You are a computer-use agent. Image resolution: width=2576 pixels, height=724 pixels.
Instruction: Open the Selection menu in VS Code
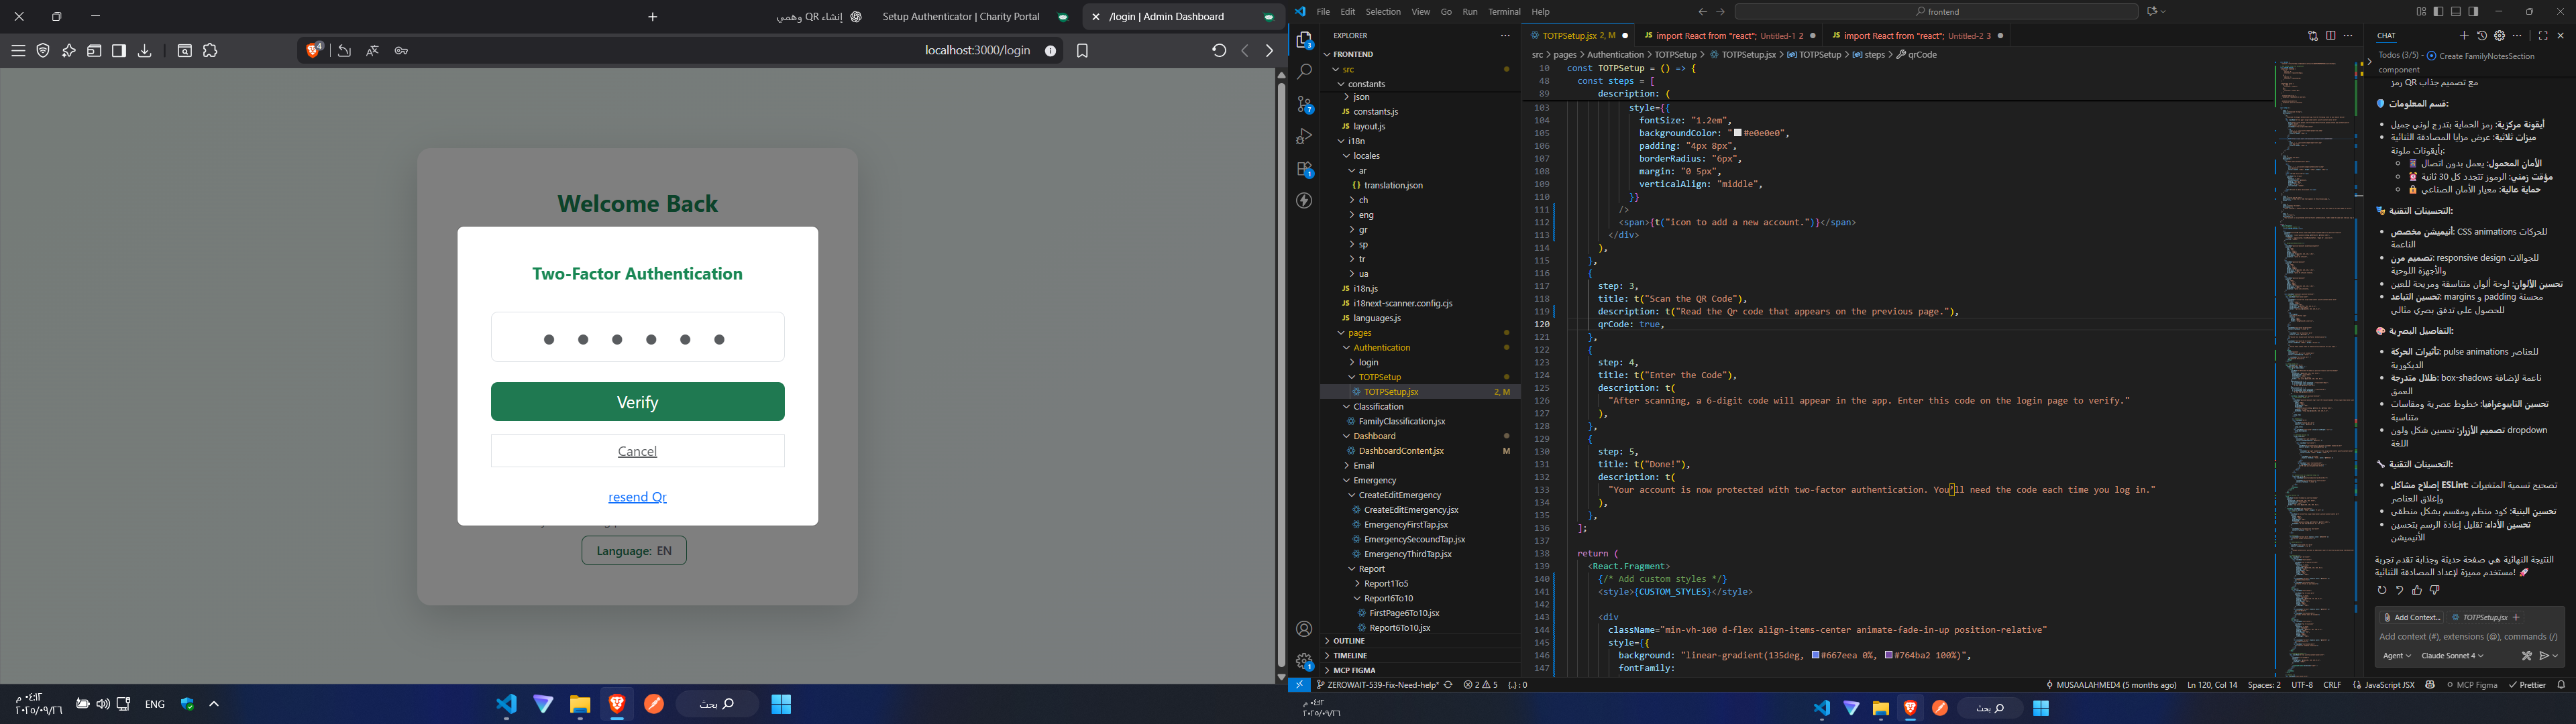(x=1383, y=11)
